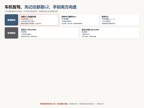The height and width of the screenshot is (108, 144).
Task: Click the gray 传统取向 category block
Action: 11,33
